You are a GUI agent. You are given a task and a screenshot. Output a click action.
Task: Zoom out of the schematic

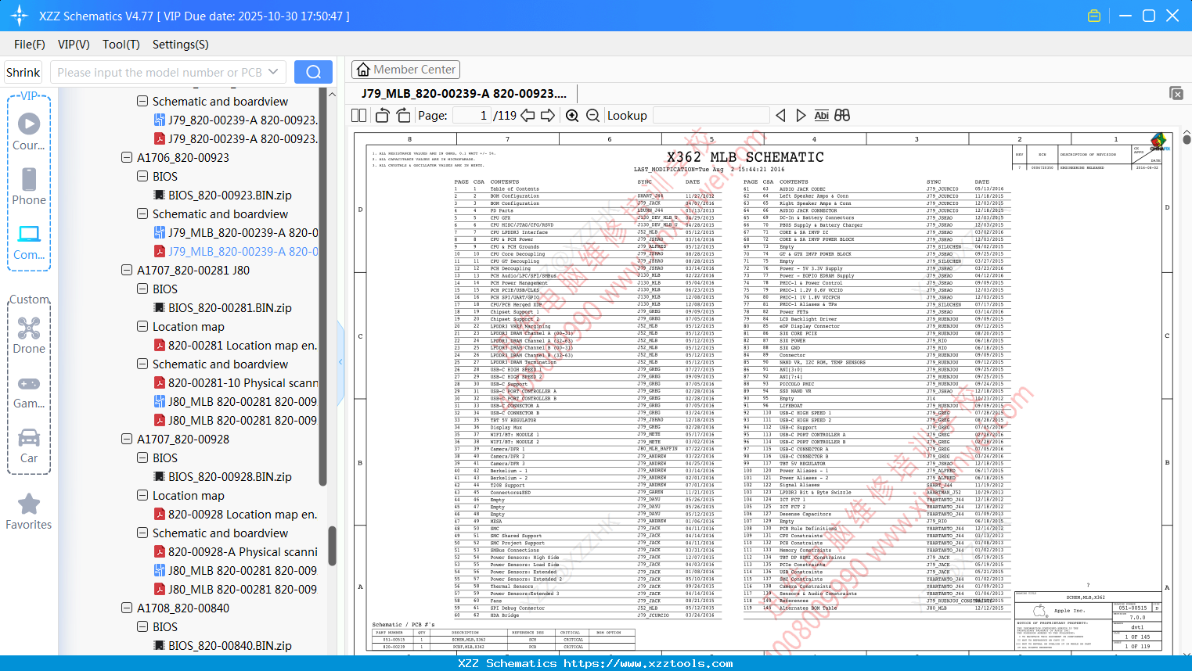593,115
